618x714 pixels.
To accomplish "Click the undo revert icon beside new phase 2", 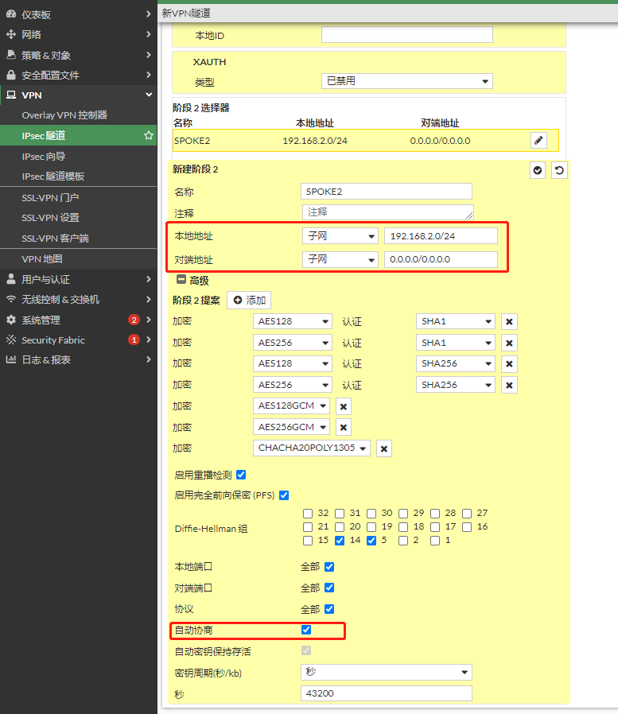I will coord(559,170).
